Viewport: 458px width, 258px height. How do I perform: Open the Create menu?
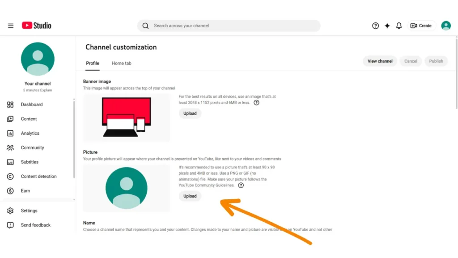421,26
